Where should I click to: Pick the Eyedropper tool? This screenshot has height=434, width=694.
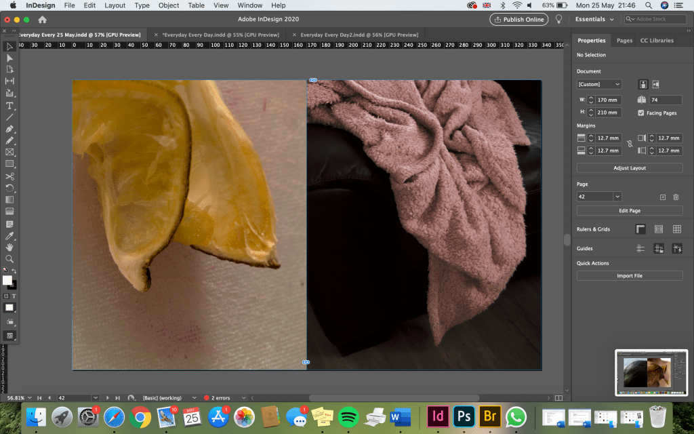9,235
